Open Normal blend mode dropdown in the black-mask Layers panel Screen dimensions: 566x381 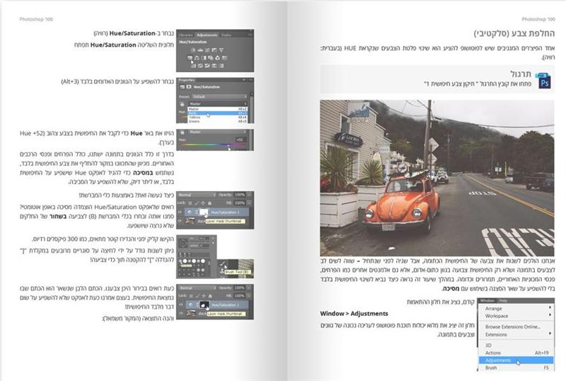coord(197,288)
